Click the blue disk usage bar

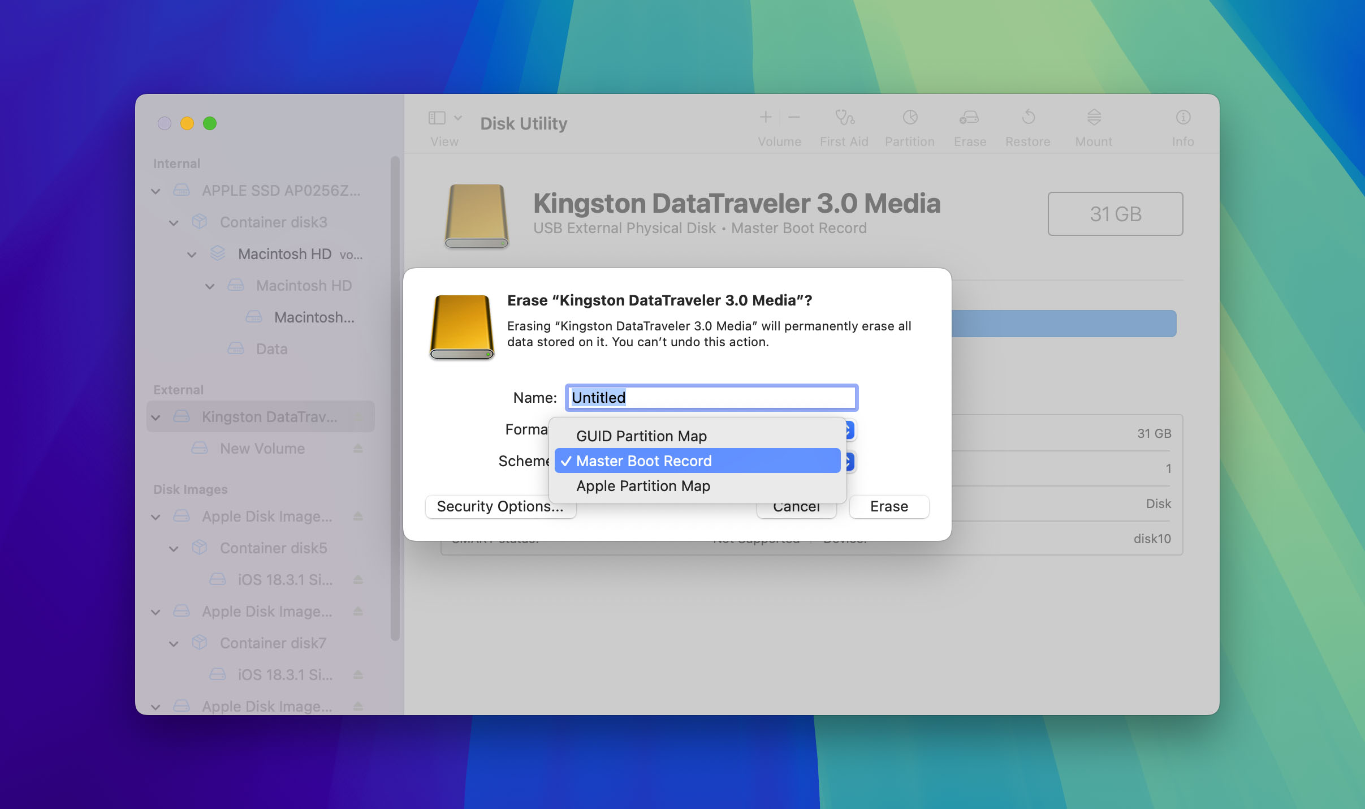click(1064, 324)
